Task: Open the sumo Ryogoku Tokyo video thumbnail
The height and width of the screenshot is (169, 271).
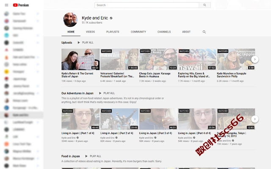Action: (x=236, y=119)
